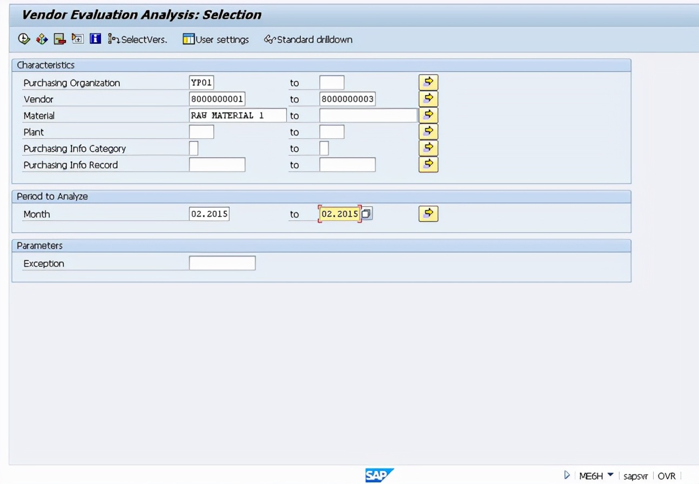Toggle OVR overwrite mode in status bar
699x484 pixels.
pyautogui.click(x=667, y=475)
